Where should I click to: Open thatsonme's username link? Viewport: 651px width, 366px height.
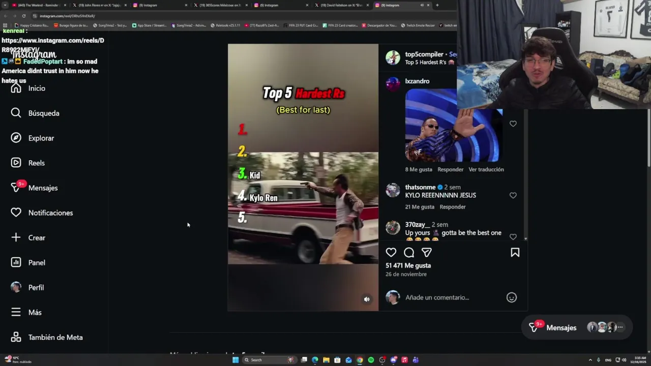click(420, 187)
